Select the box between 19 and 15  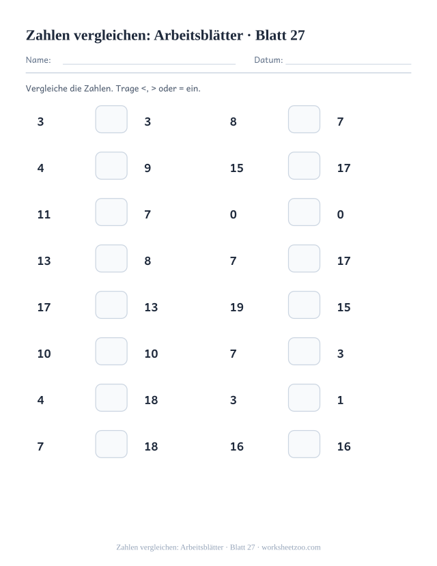[304, 305]
